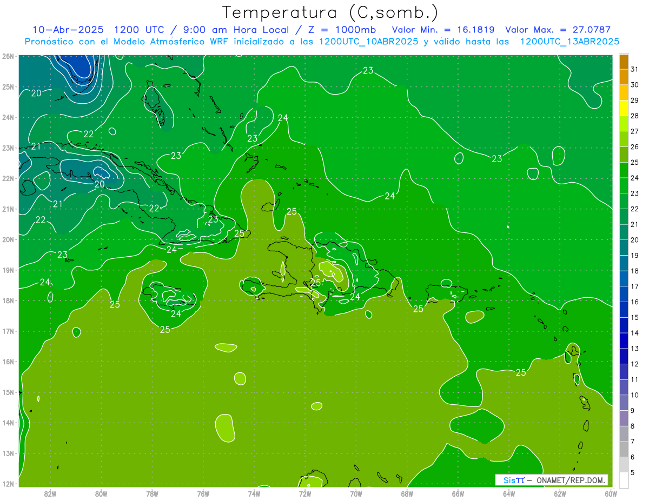Click the "76W" longitude axis label
The height and width of the screenshot is (501, 649).
point(203,493)
